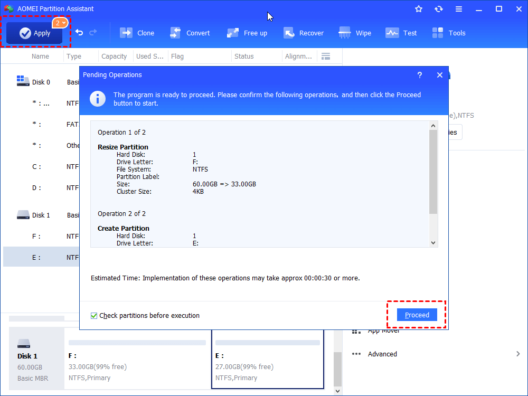The image size is (528, 396).
Task: Select Disk 1 in the partition list
Action: (x=41, y=215)
